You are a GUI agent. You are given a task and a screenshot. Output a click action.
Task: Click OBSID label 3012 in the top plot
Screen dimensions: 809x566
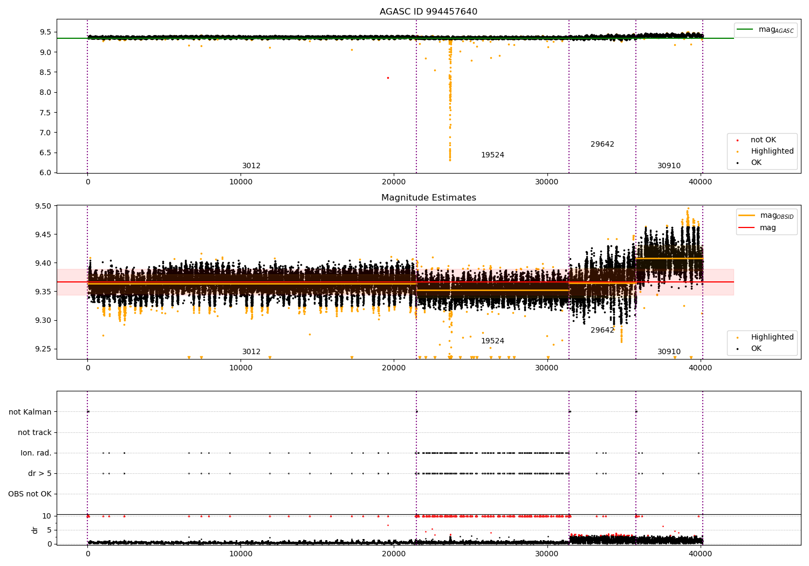[x=251, y=166]
